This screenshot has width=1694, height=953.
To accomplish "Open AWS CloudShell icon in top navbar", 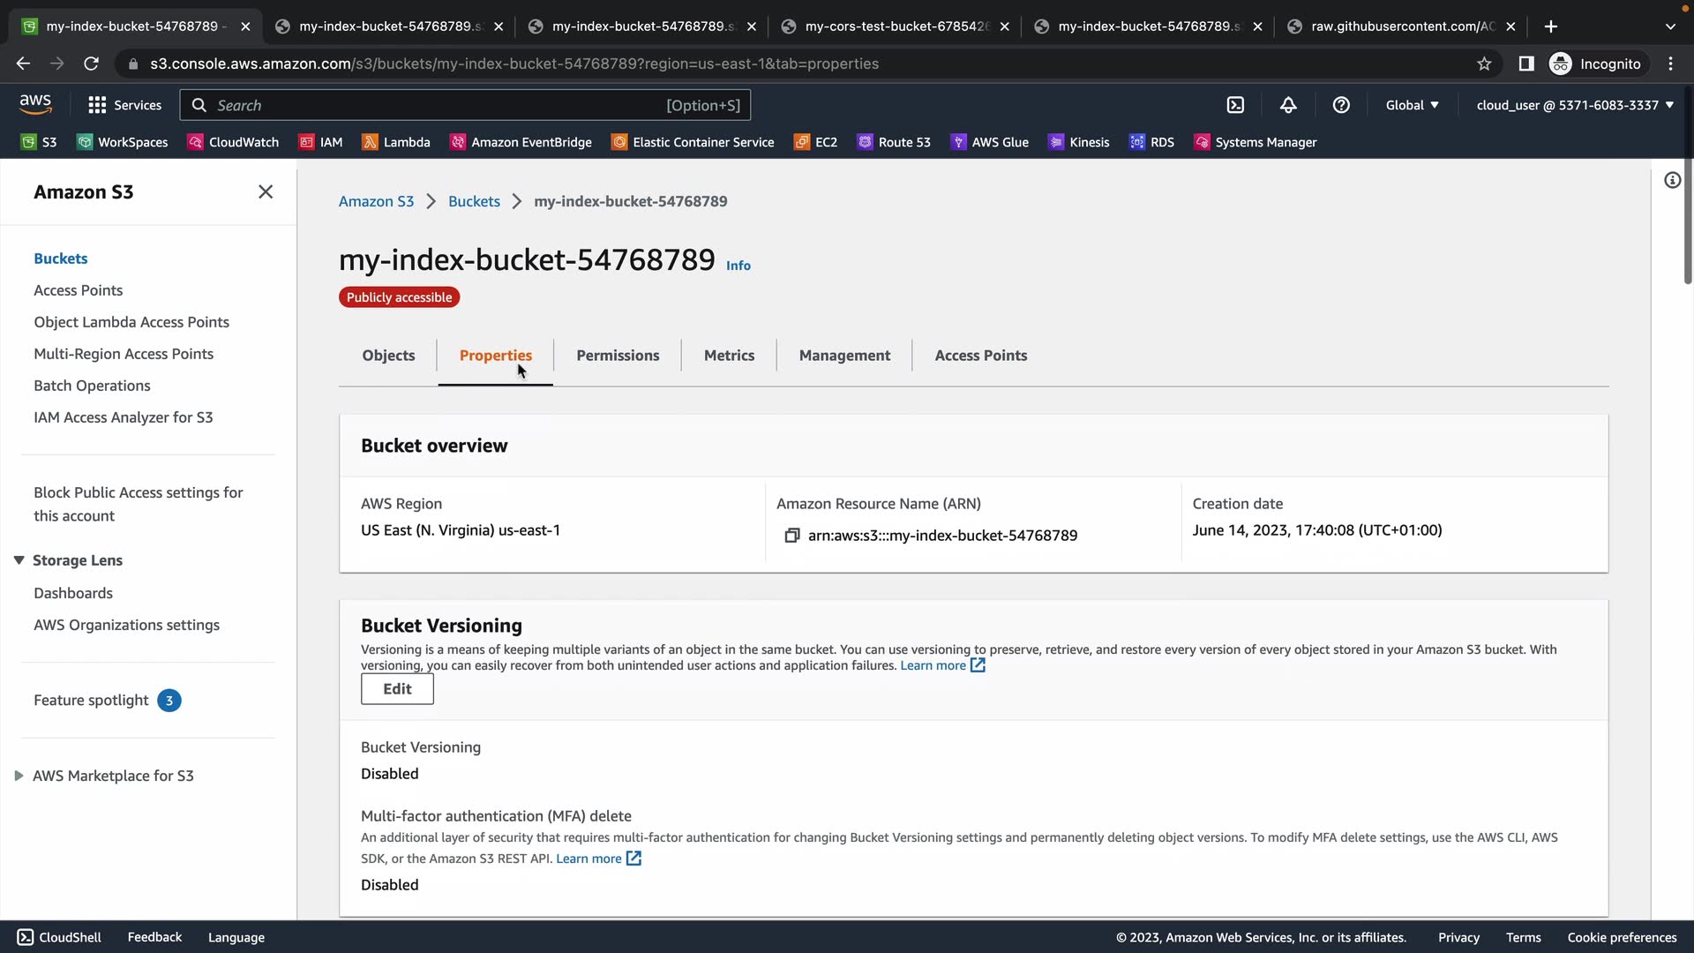I will tap(1235, 105).
